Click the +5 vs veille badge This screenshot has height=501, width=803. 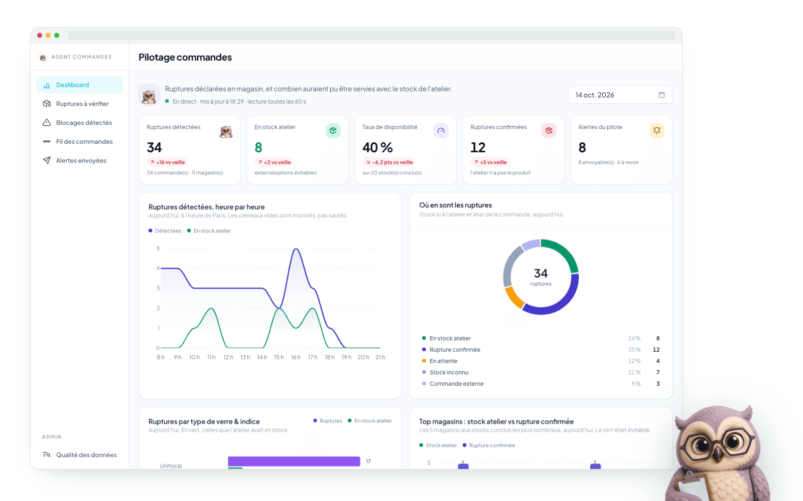pos(490,162)
